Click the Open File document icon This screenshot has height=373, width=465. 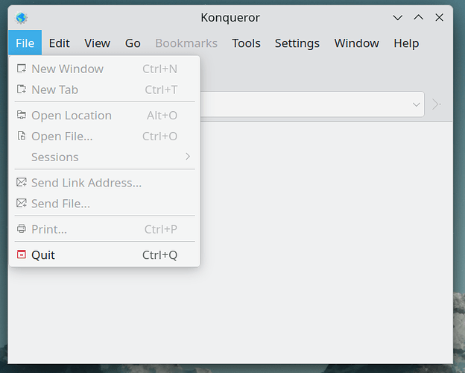(x=22, y=136)
